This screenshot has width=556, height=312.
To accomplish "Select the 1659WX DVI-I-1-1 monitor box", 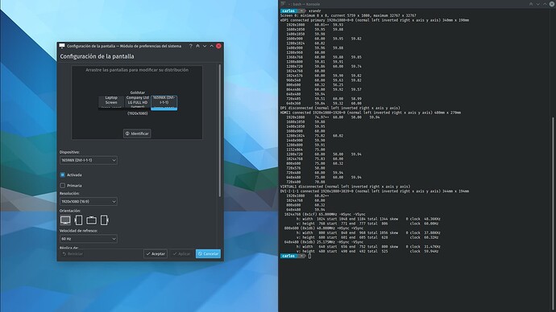I will [x=164, y=102].
